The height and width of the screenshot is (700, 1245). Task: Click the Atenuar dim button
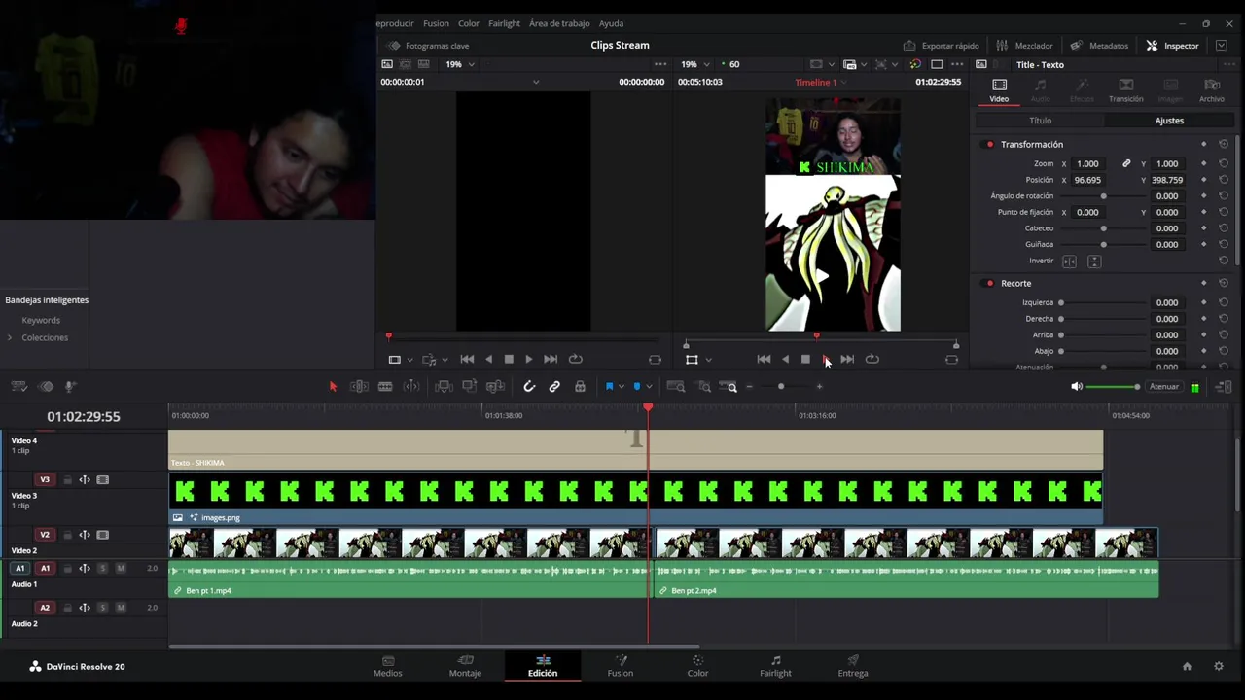1164,387
